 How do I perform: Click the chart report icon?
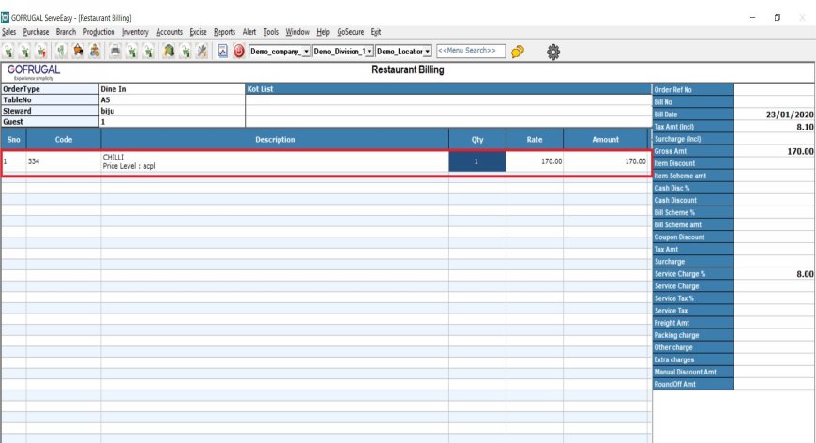click(222, 51)
